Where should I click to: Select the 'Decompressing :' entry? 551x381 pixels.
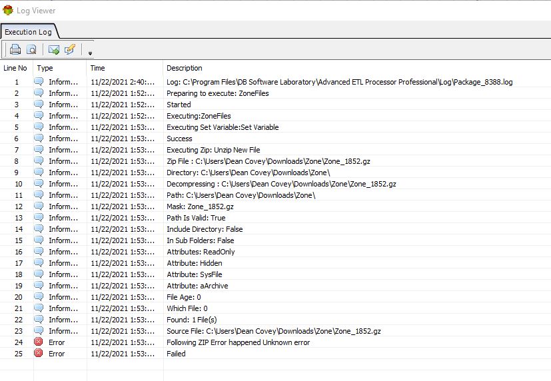coord(281,184)
